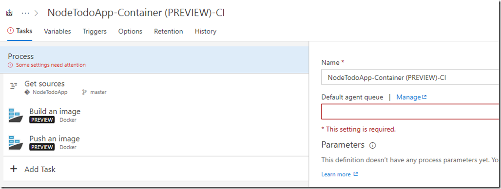Switch to the Variables tab
Screen dimensions: 501x189
[58, 31]
